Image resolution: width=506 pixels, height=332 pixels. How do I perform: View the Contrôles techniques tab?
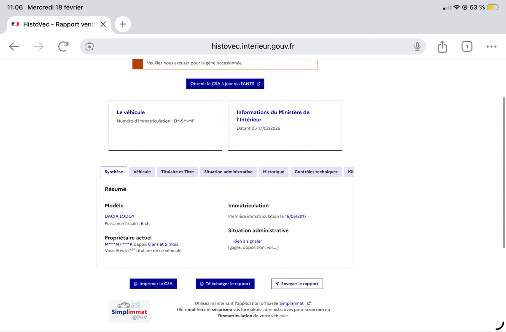point(316,171)
